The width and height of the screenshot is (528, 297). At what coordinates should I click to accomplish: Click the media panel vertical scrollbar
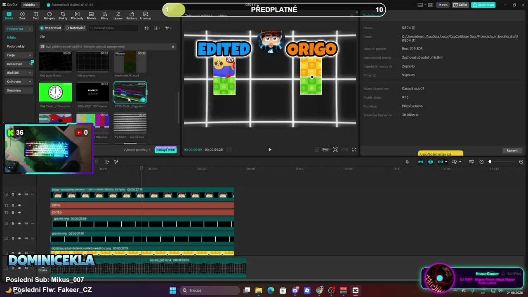[178, 107]
